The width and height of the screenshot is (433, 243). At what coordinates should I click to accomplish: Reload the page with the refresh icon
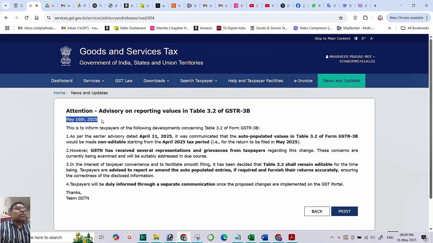click(x=26, y=18)
